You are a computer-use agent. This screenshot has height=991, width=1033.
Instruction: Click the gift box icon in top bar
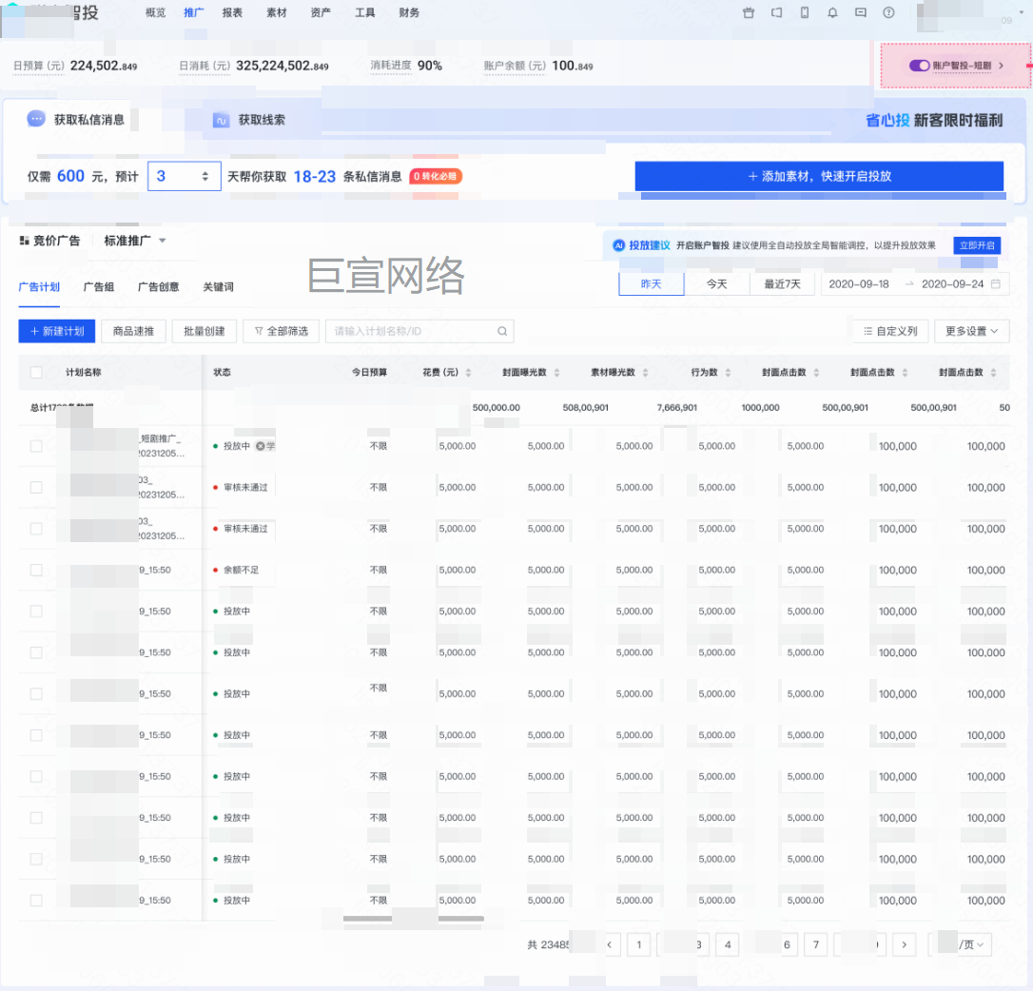coord(749,13)
